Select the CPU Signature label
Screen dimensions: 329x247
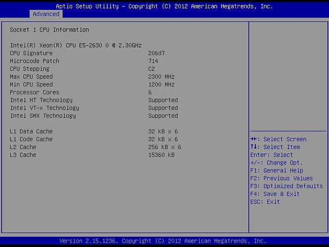click(31, 53)
